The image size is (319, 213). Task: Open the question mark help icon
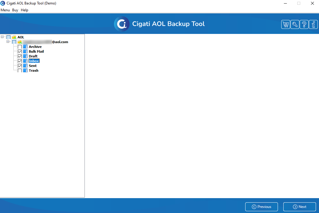click(304, 25)
